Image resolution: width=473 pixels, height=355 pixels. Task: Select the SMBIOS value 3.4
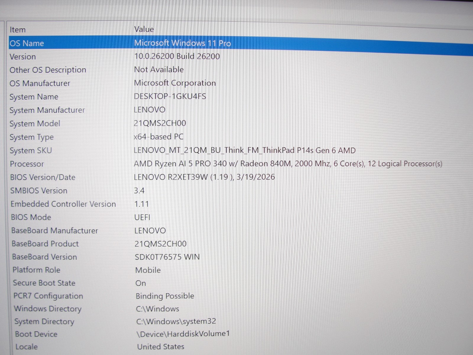(x=139, y=191)
